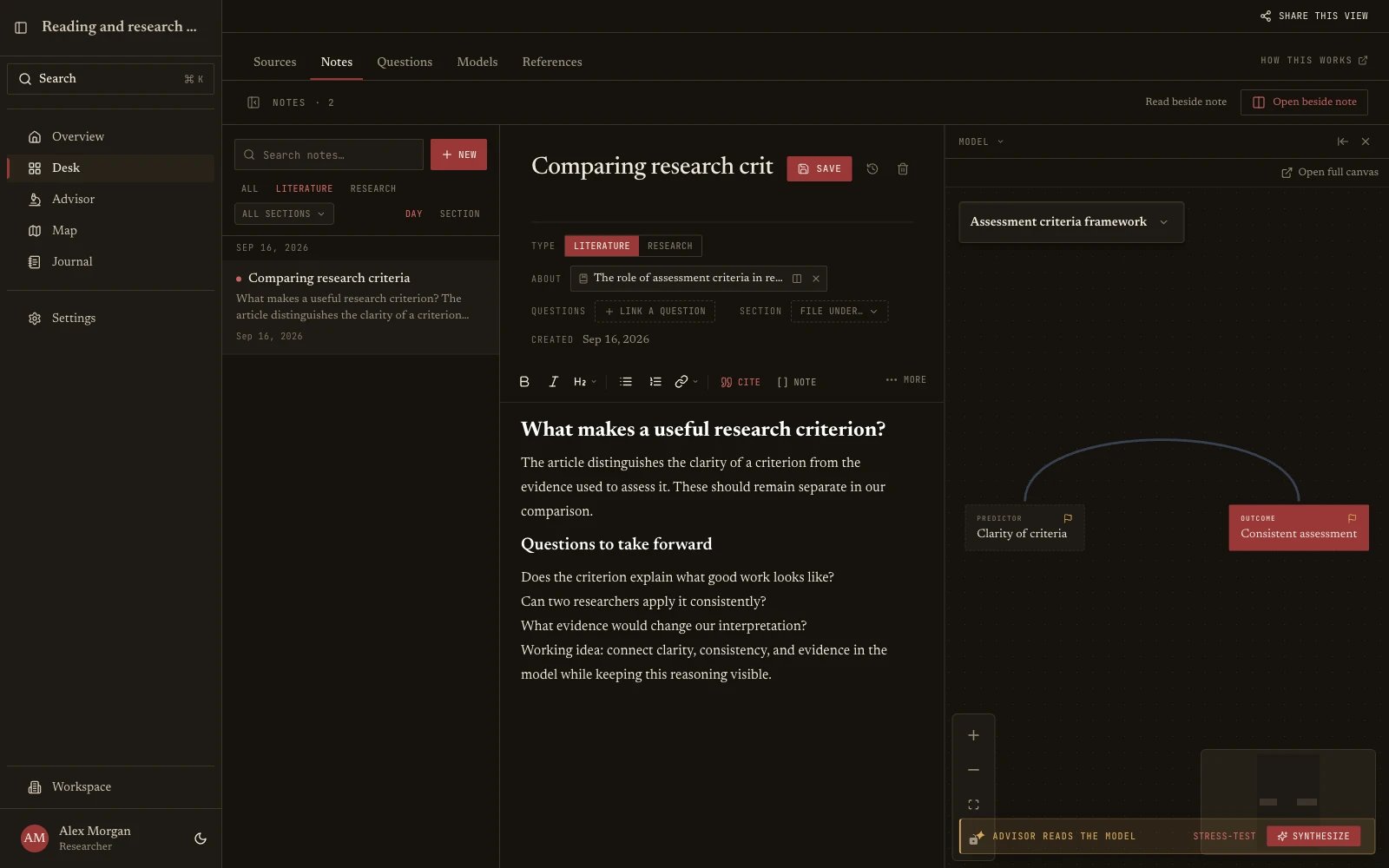This screenshot has width=1389, height=868.
Task: Focus the Search notes field
Action: (329, 155)
